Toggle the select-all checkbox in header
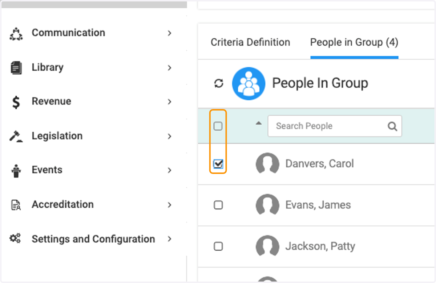This screenshot has height=283, width=436. [218, 126]
